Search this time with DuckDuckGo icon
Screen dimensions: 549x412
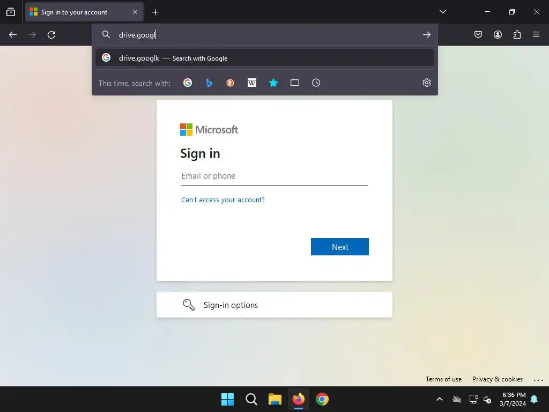230,83
